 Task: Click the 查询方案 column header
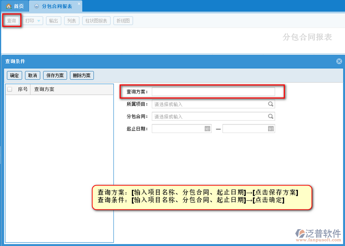[44, 89]
